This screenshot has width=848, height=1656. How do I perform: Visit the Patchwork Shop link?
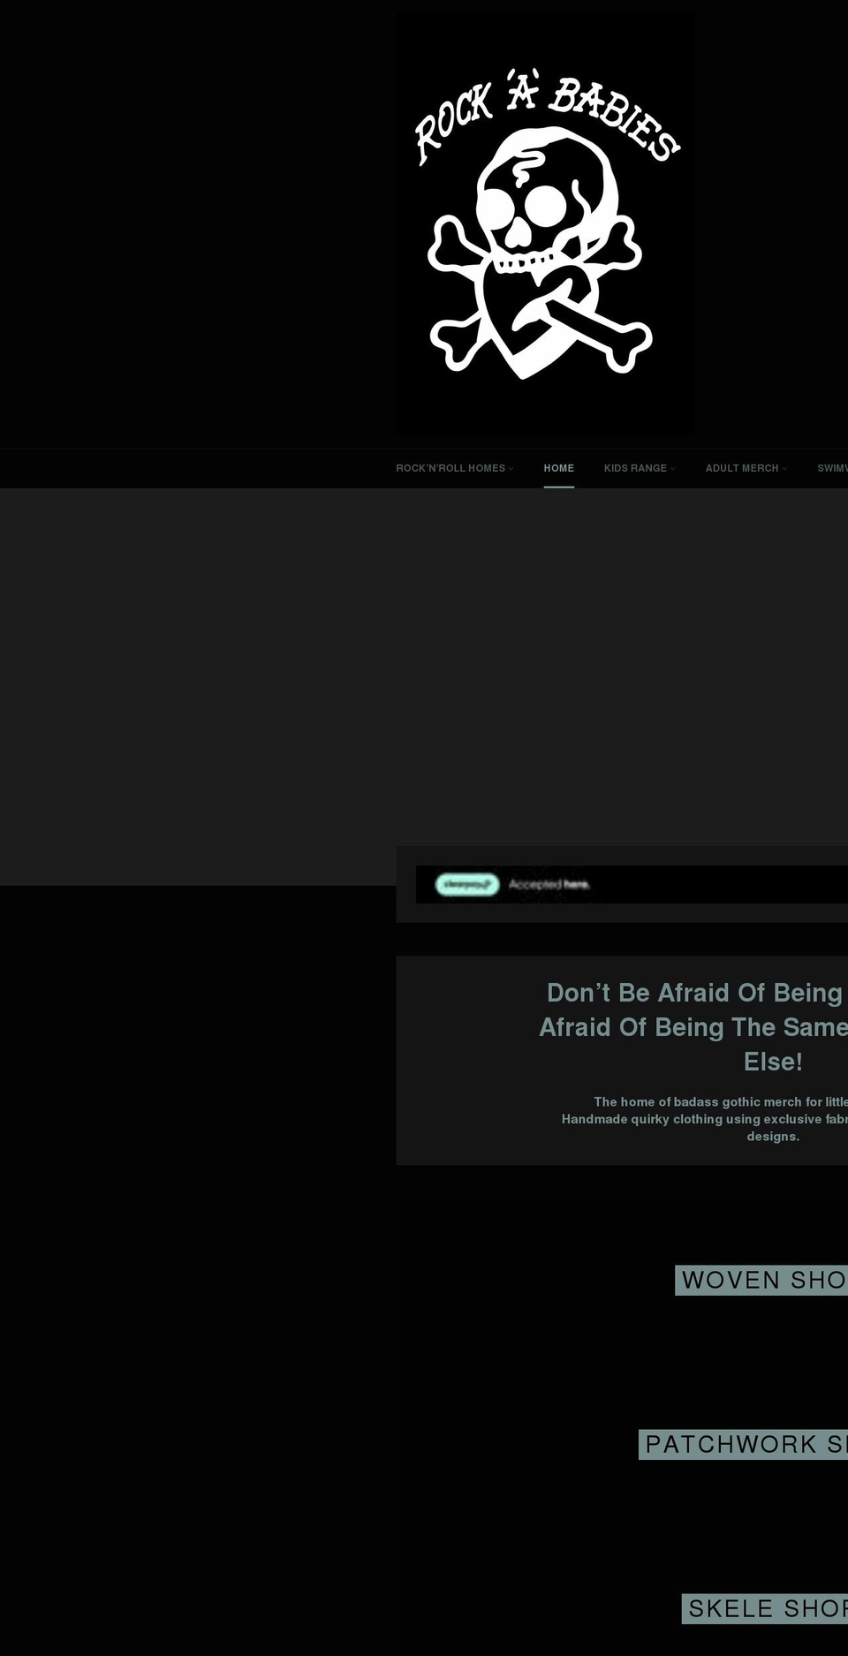coord(744,1444)
